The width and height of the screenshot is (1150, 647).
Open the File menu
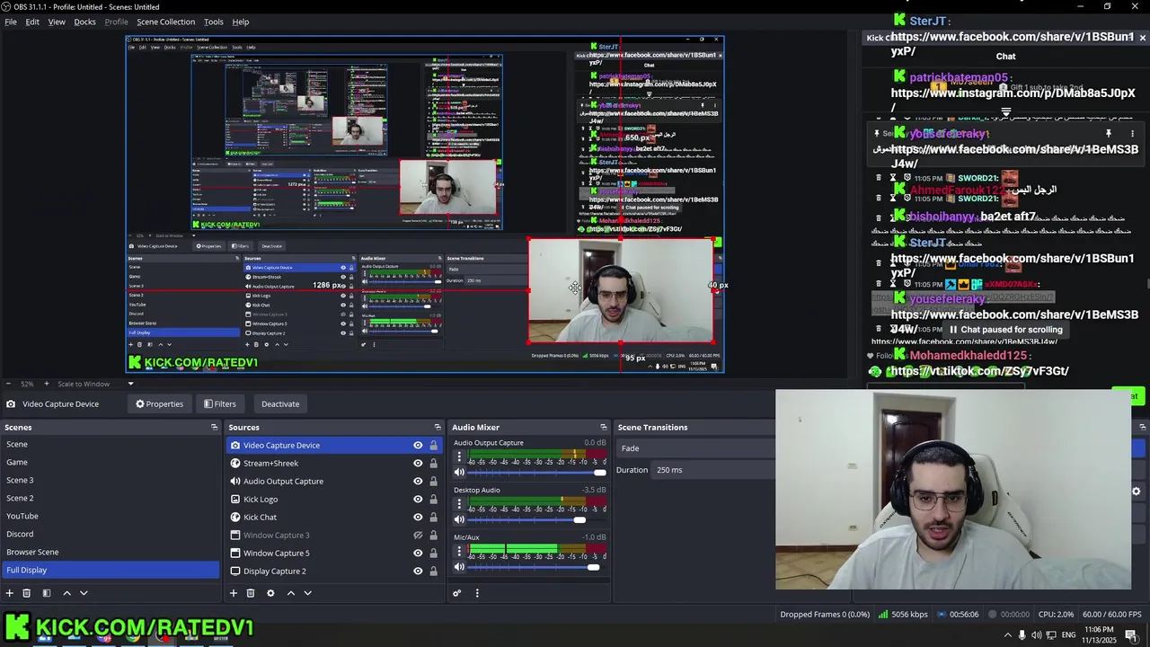11,22
